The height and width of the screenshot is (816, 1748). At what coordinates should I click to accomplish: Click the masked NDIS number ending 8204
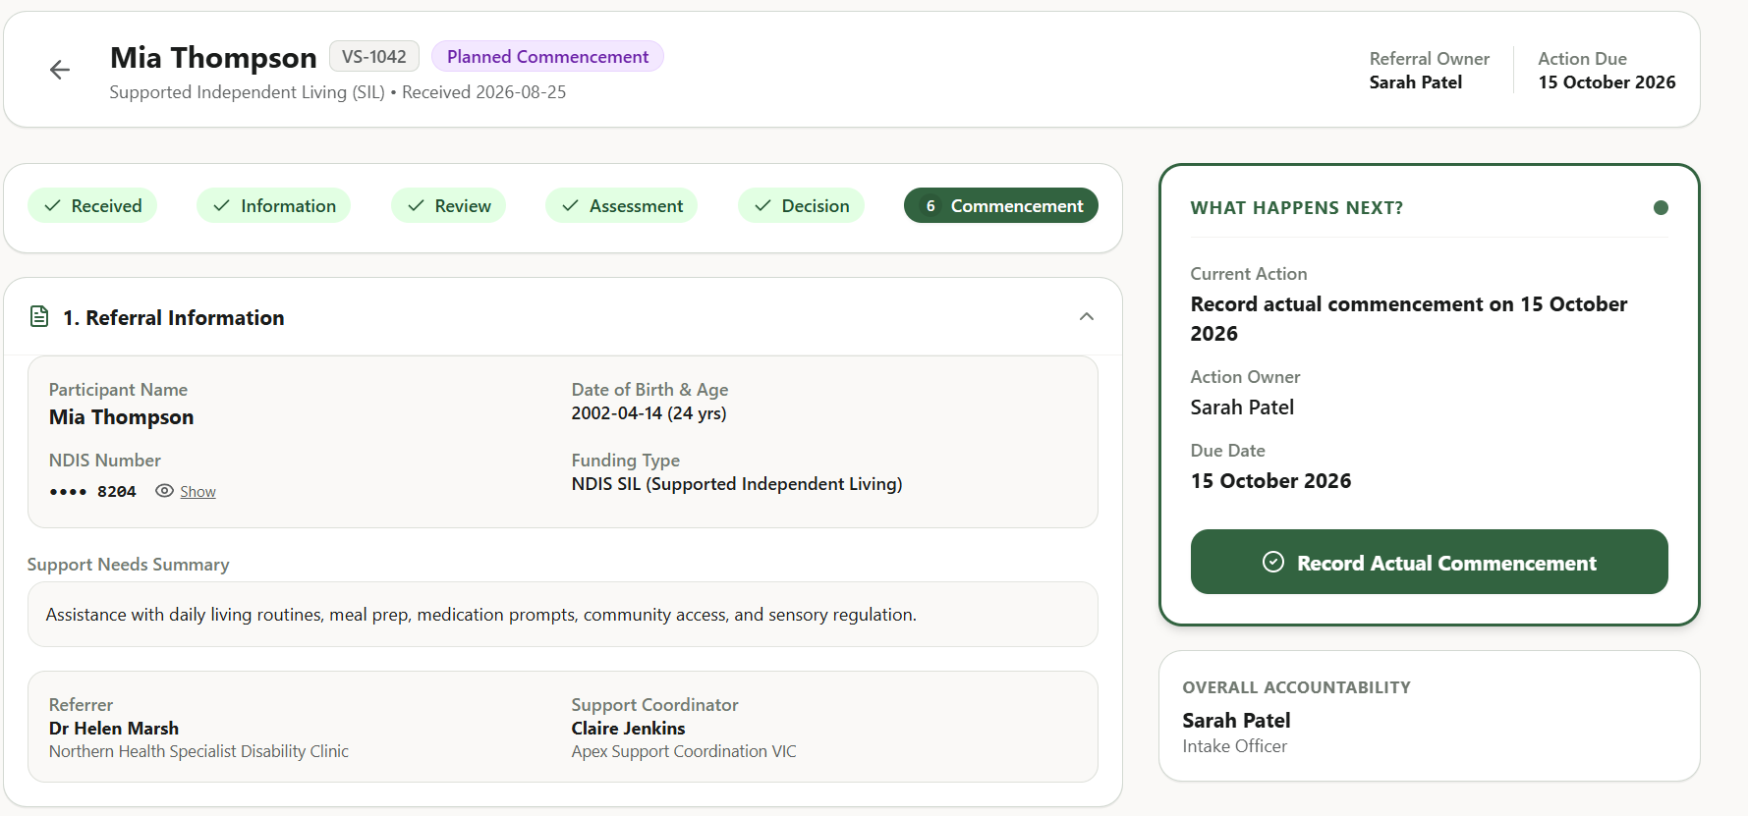[x=92, y=491]
